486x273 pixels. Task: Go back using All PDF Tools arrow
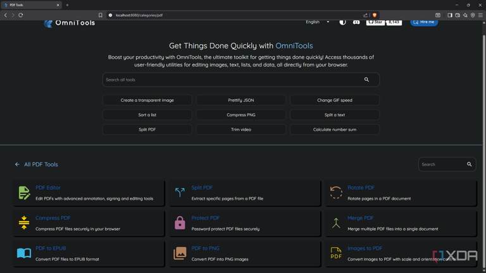tap(17, 164)
